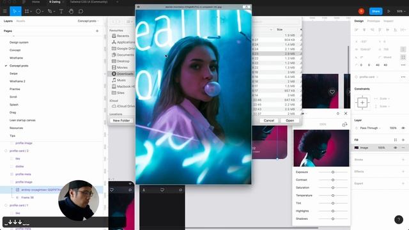Open the zoom level dropdown
The height and width of the screenshot is (230, 409).
[401, 11]
